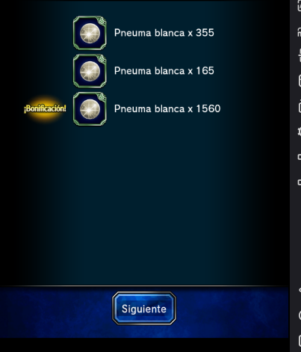Image resolution: width=301 pixels, height=352 pixels.
Task: Click the third-to-last sidebar icon
Action: [300, 290]
